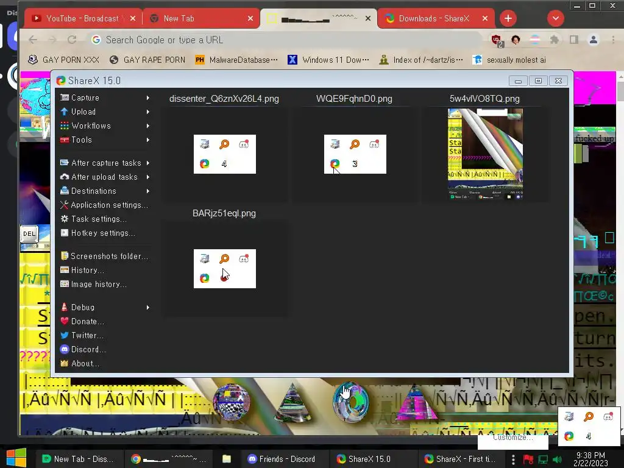Click the uBlock Origin extension icon
This screenshot has width=624, height=468.
(x=496, y=40)
